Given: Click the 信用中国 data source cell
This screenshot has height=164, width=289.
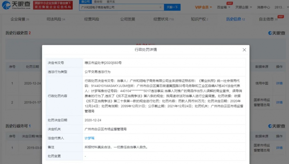Looking at the screenshot, I should [262, 83].
